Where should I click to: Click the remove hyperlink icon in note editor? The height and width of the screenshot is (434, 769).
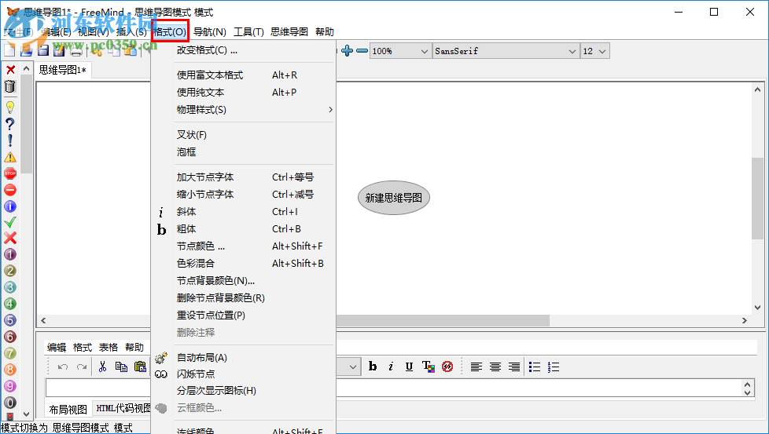tap(447, 367)
